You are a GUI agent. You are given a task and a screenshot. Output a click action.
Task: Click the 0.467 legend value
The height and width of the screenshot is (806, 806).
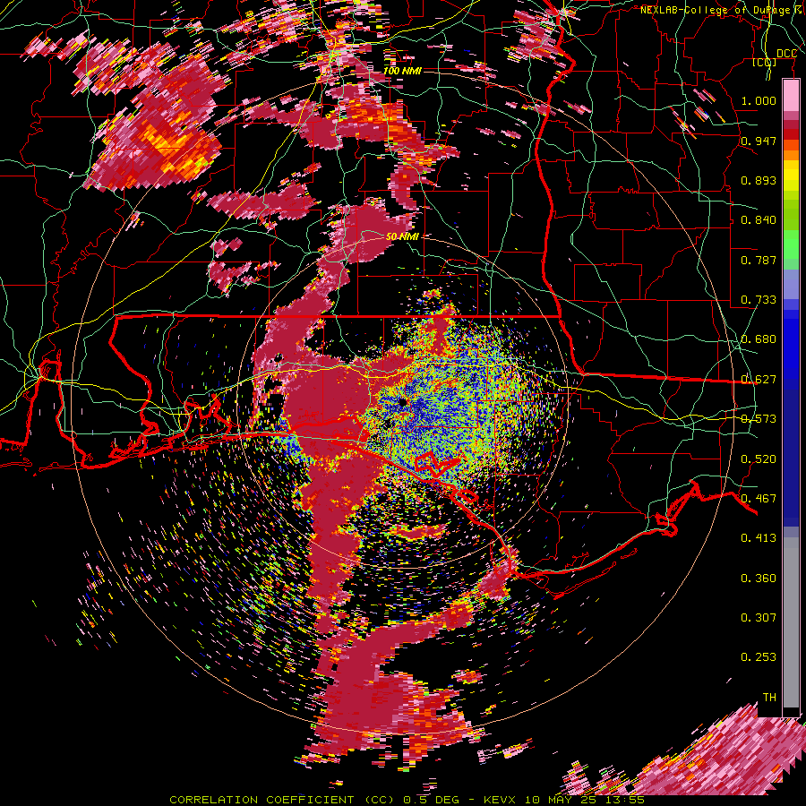[759, 499]
